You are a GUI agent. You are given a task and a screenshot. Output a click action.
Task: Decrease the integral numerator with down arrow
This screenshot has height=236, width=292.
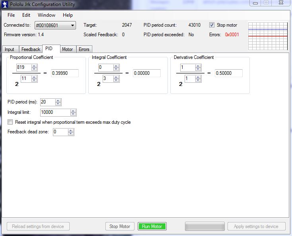[116, 69]
